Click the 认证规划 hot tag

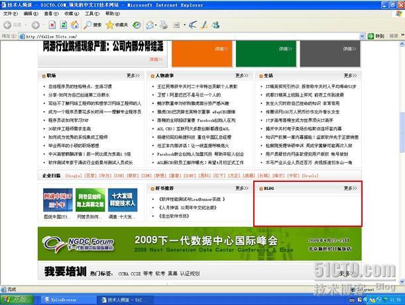pyautogui.click(x=190, y=273)
